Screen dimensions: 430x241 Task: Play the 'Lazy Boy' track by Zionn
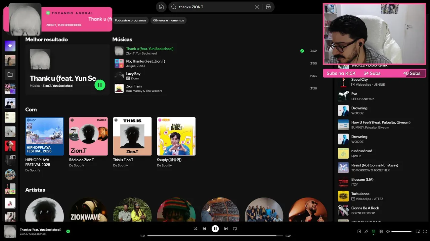216,76
